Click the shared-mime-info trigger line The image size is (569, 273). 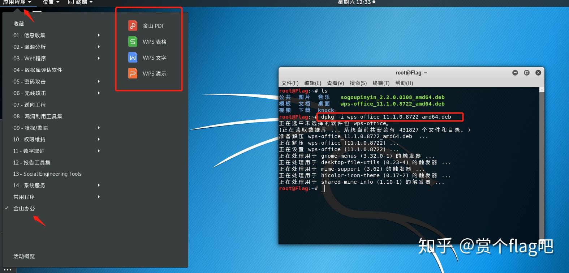click(362, 182)
